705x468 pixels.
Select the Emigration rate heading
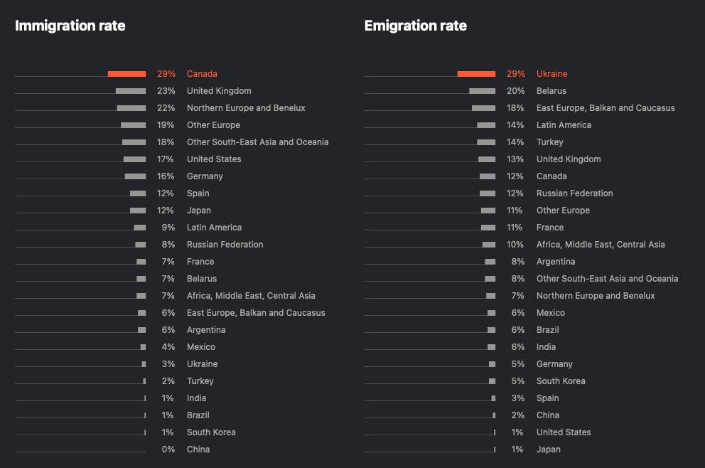[x=415, y=26]
